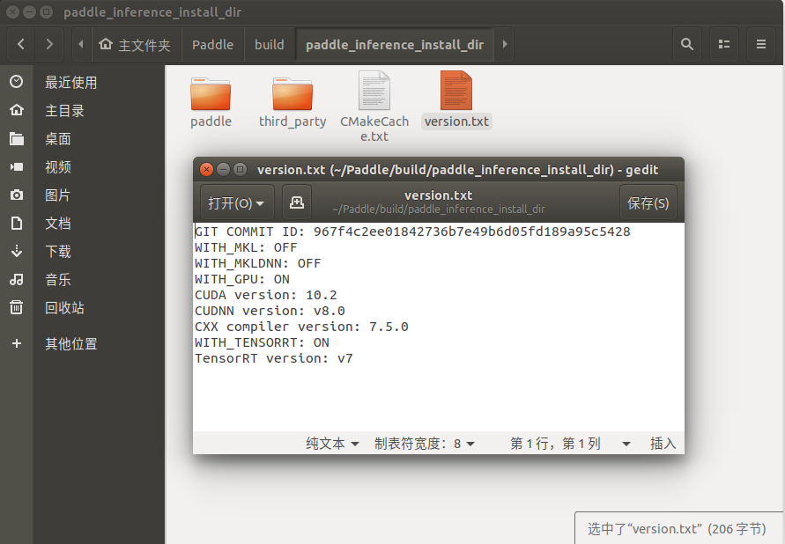Image resolution: width=785 pixels, height=544 pixels.
Task: Select the version.txt file icon
Action: 456,91
